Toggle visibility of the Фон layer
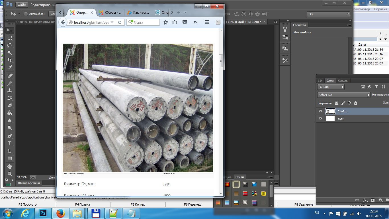 click(320, 119)
